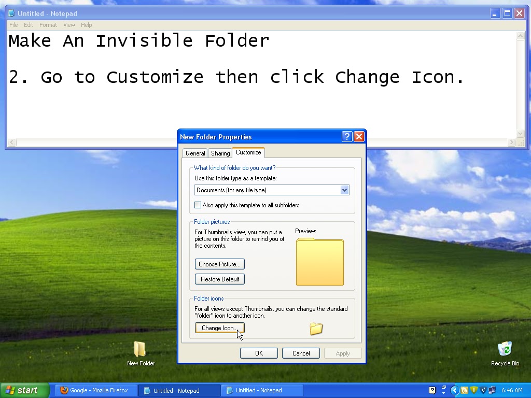
Task: Click the language bar restore options icon
Action: 444,388
